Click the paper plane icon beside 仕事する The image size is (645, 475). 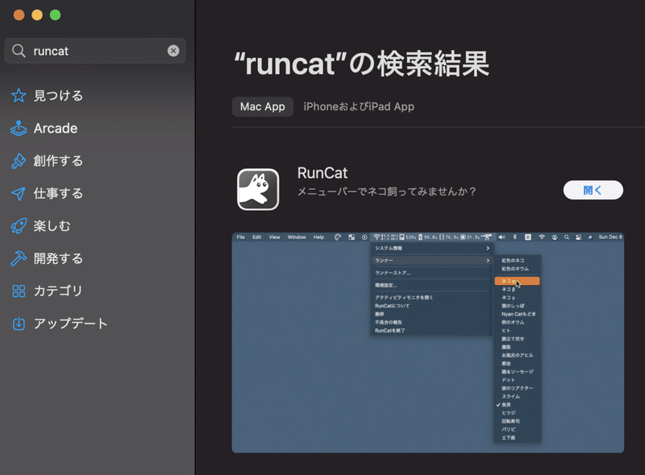coord(19,193)
